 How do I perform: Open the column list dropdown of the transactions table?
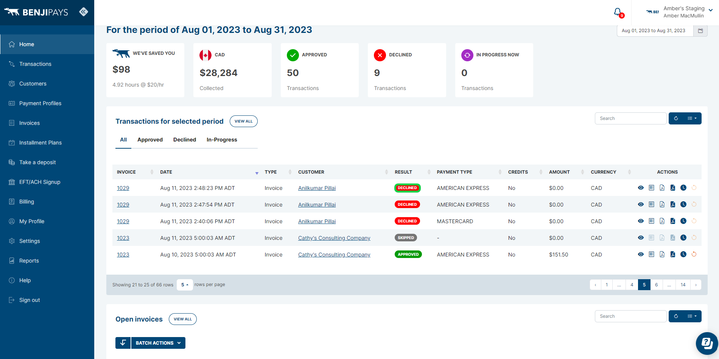(692, 118)
